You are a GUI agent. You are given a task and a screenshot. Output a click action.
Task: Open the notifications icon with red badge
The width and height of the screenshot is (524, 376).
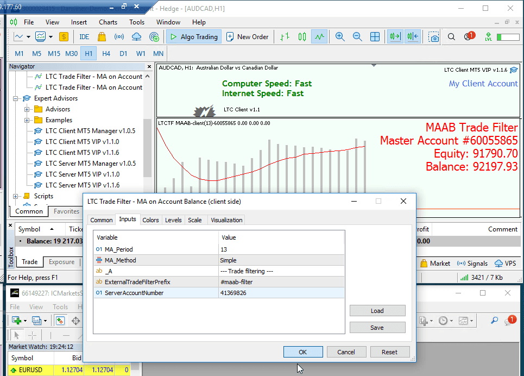point(469,36)
